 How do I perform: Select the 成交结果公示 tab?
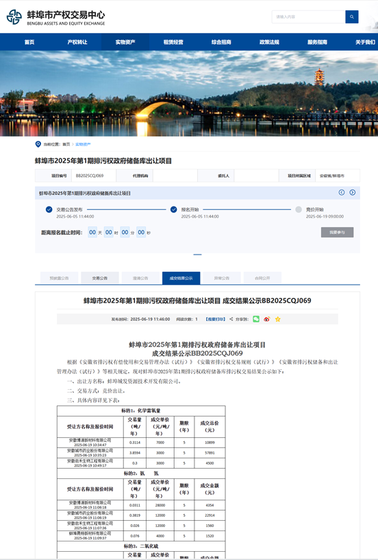(181, 278)
